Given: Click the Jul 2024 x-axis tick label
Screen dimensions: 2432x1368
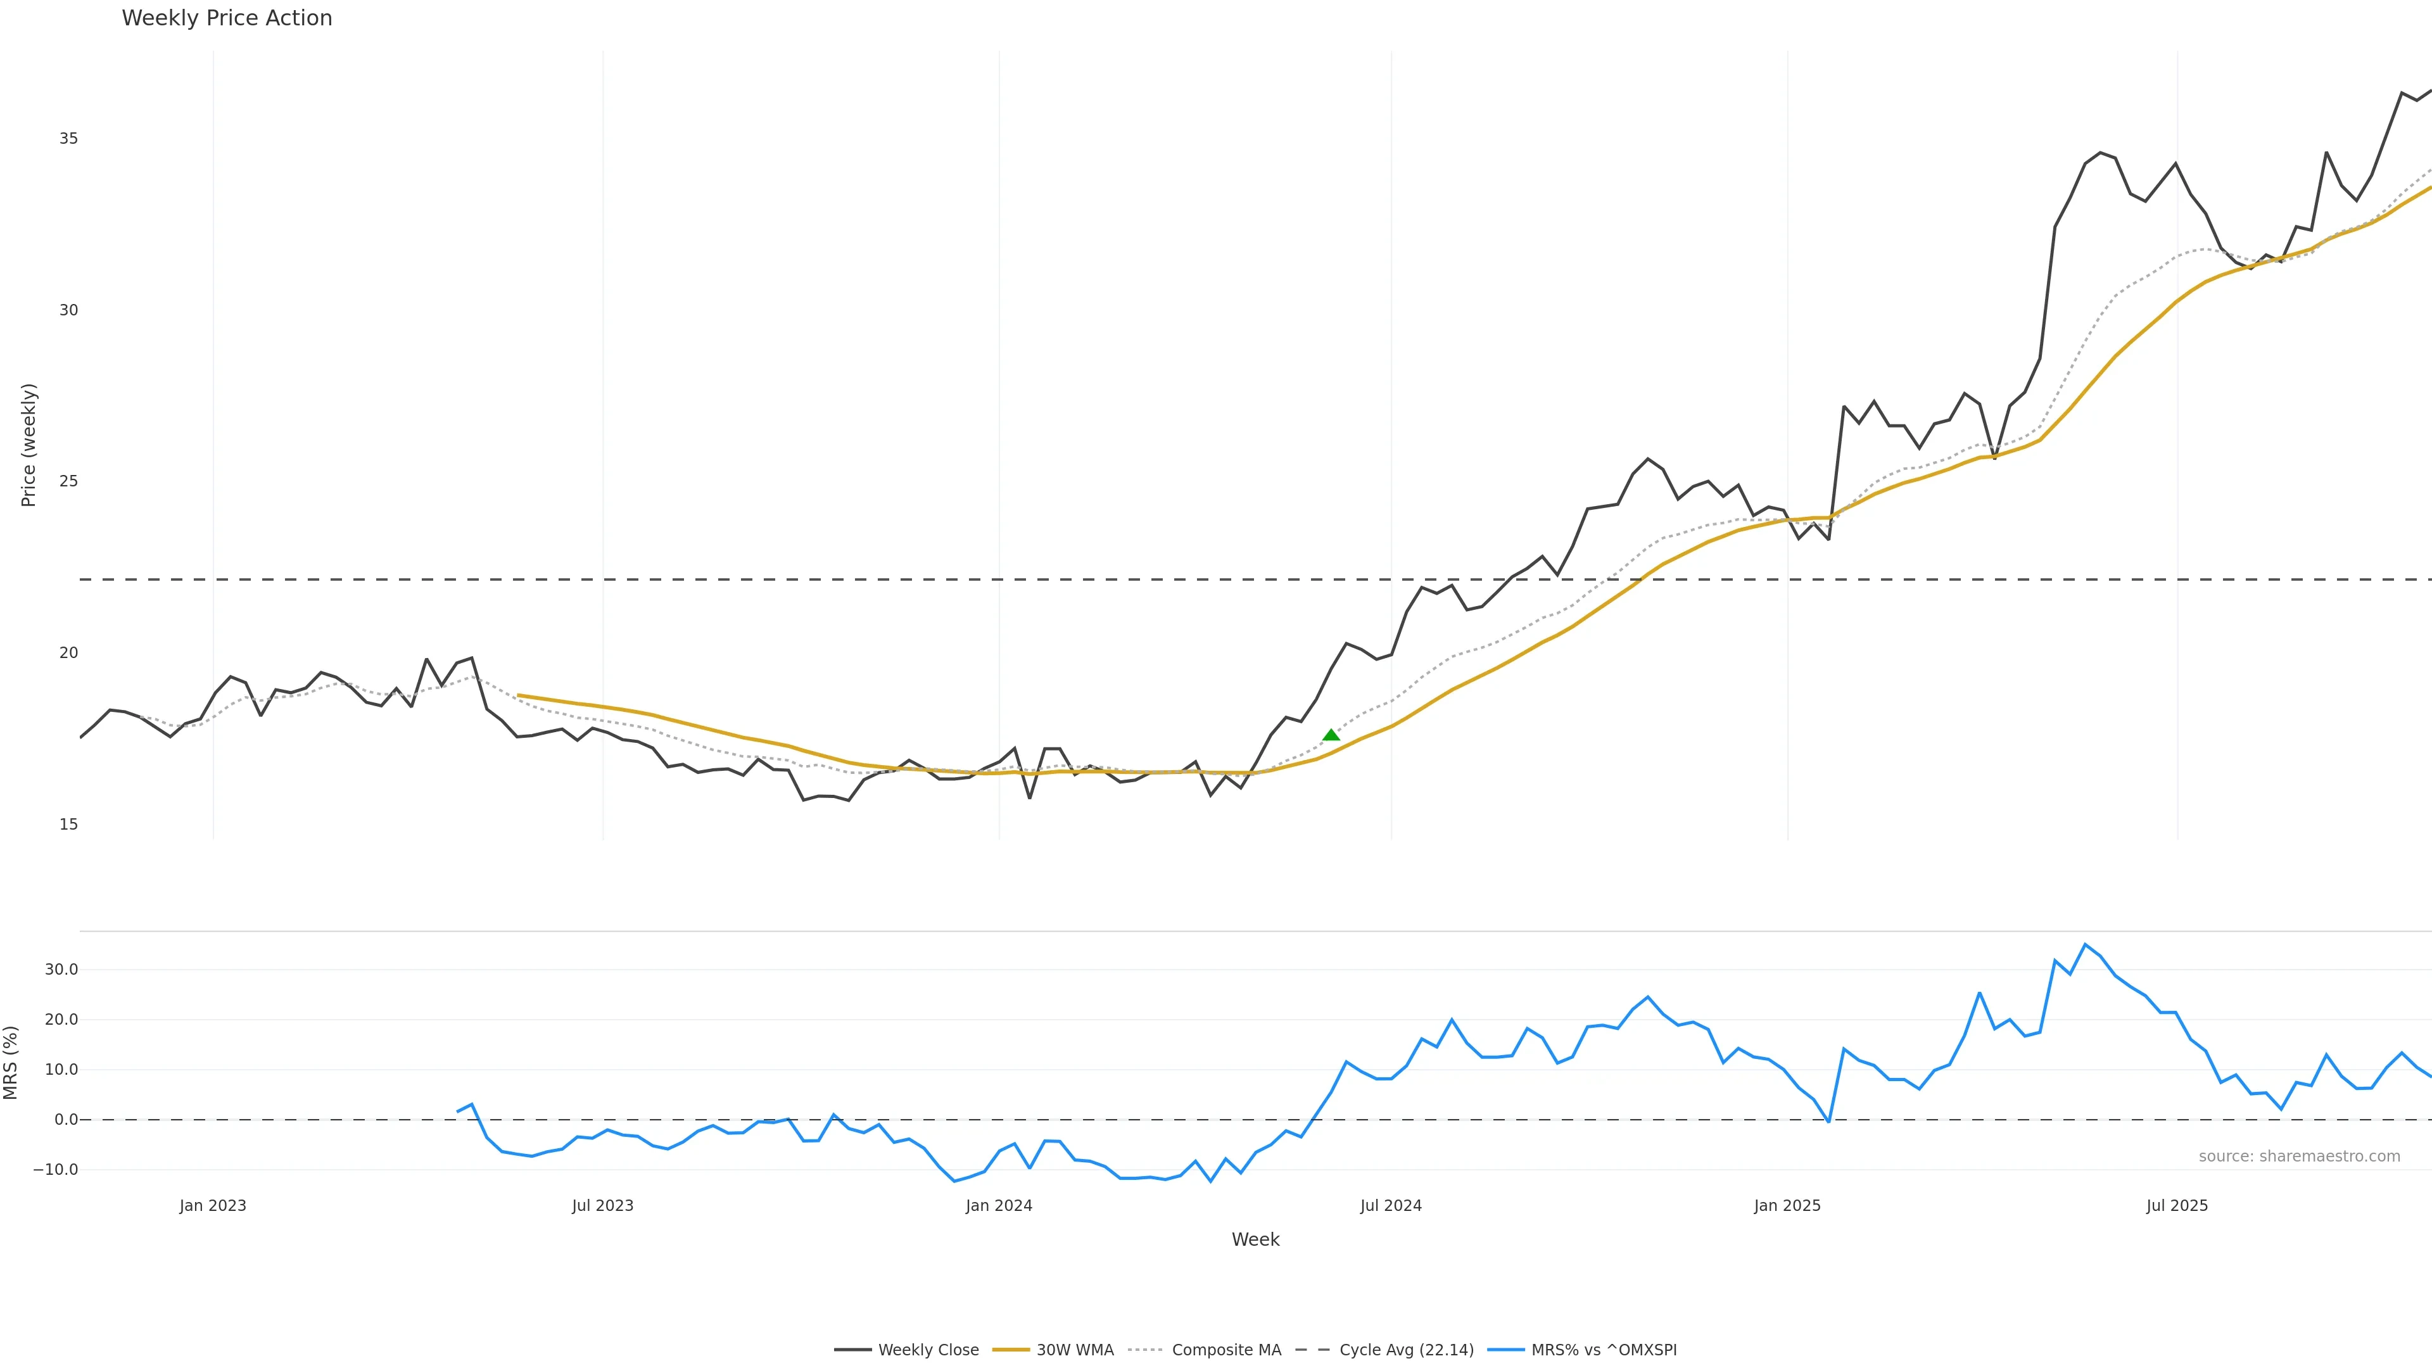Looking at the screenshot, I should (1391, 1206).
